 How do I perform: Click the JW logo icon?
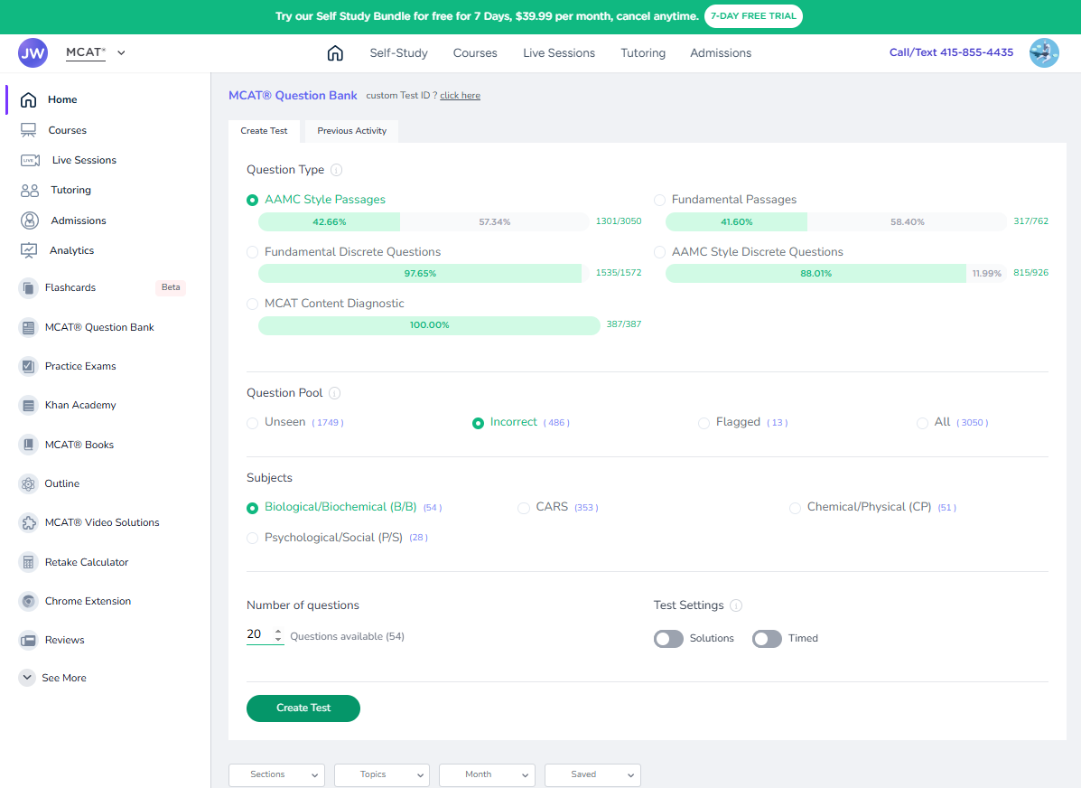tap(33, 52)
